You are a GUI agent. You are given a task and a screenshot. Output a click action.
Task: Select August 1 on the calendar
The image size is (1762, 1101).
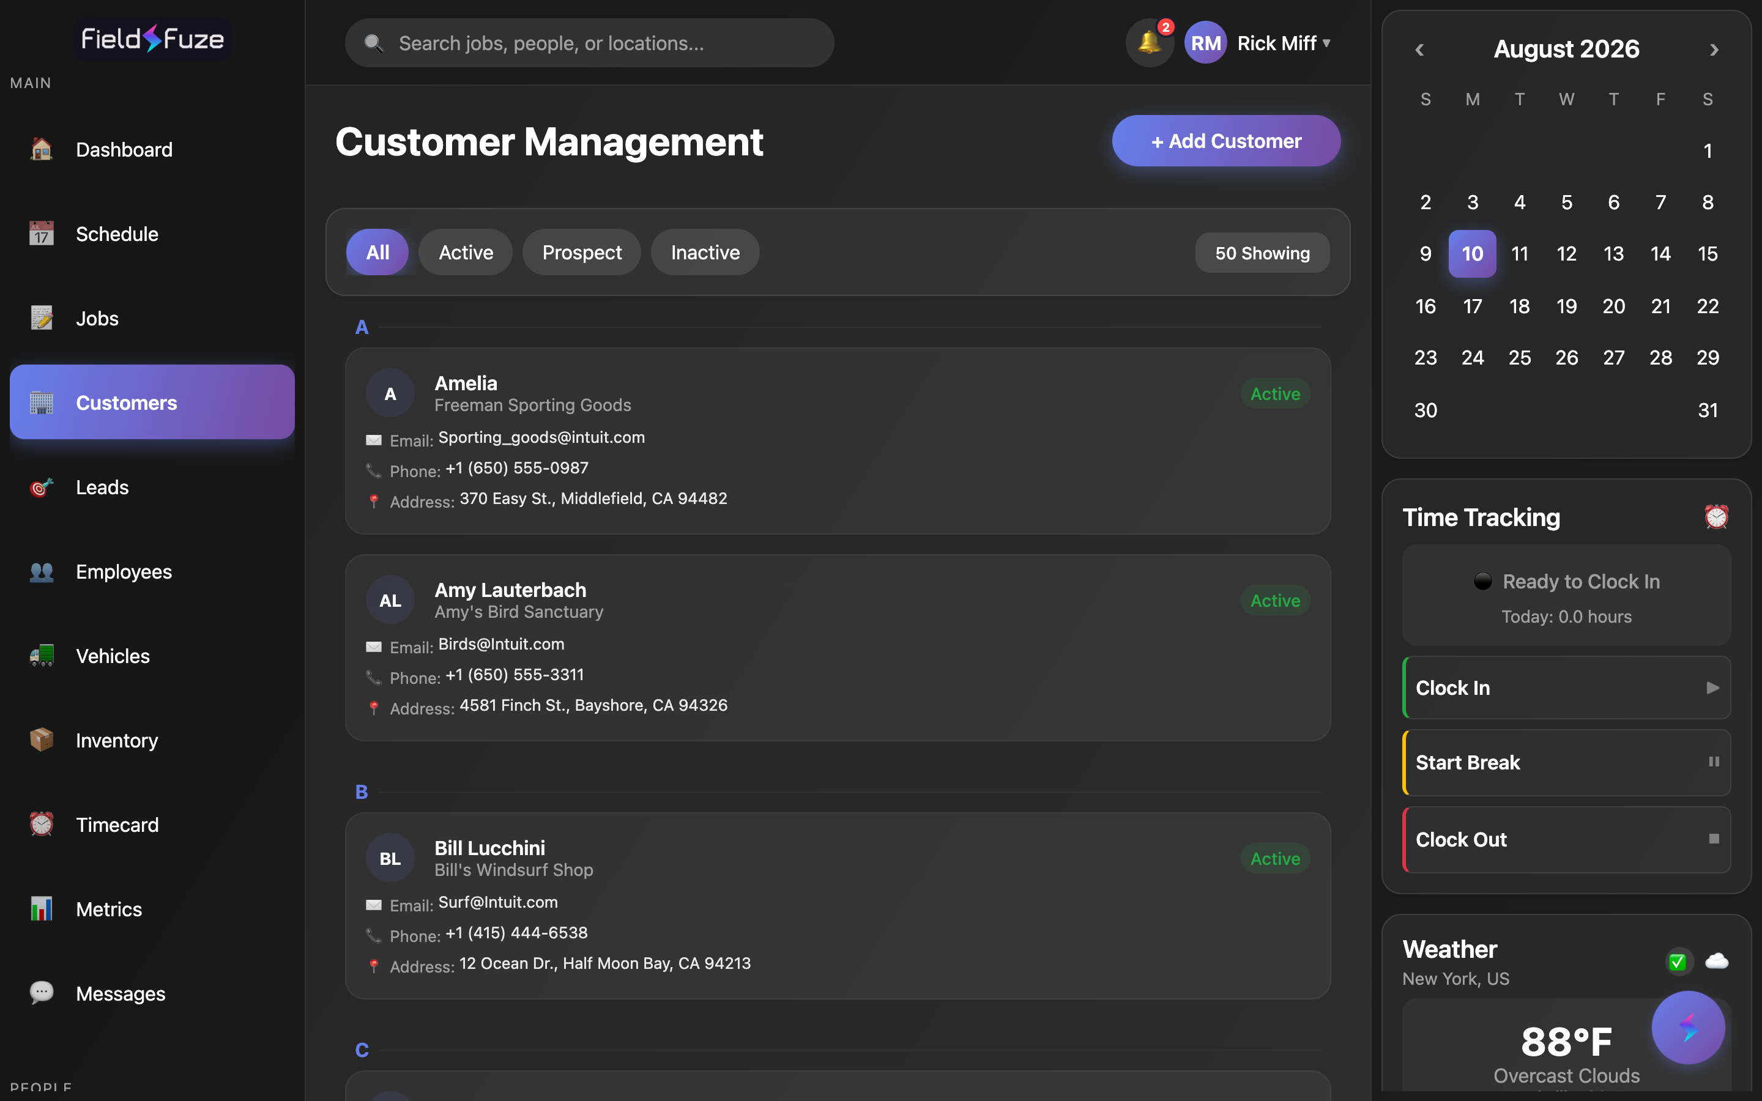[x=1708, y=150]
